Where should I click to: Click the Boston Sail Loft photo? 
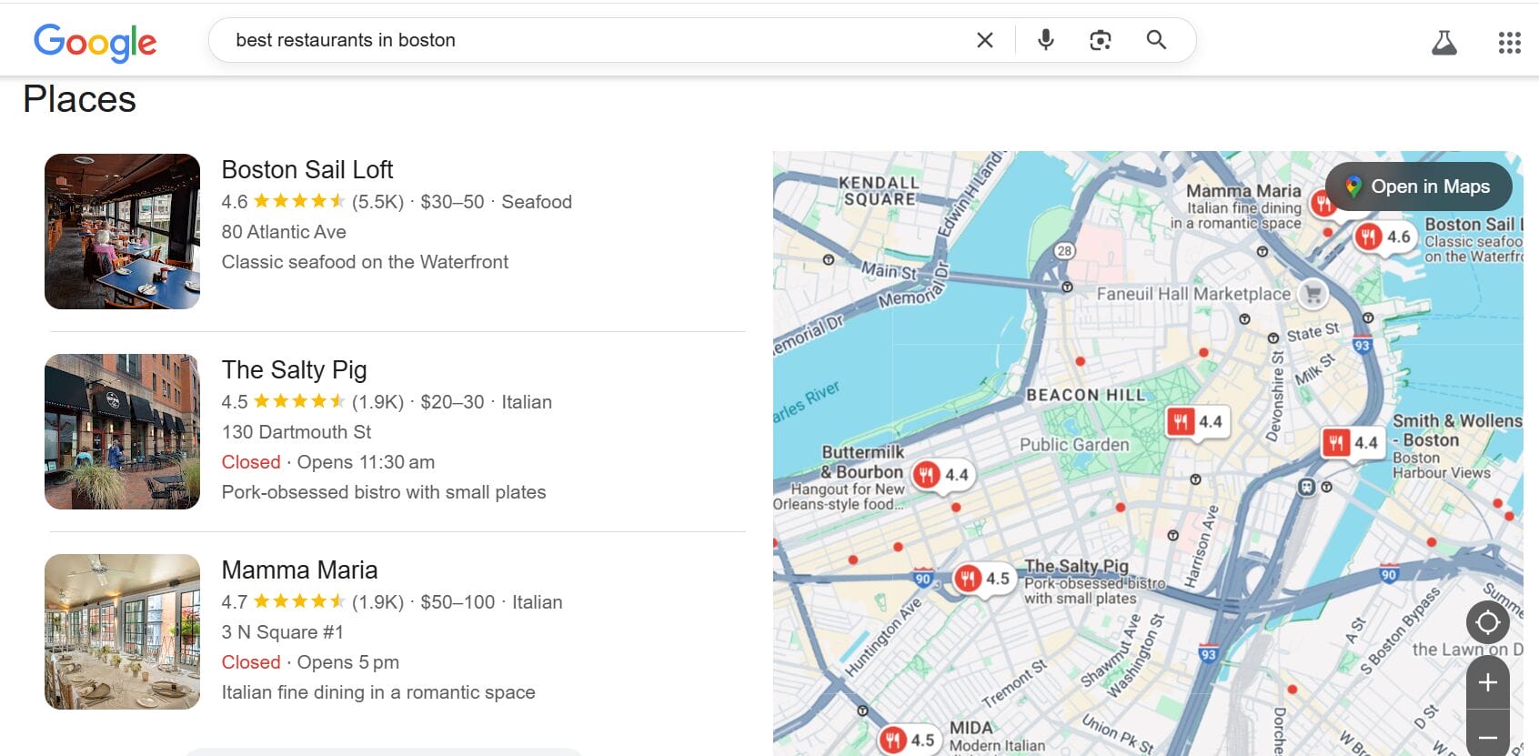tap(122, 231)
